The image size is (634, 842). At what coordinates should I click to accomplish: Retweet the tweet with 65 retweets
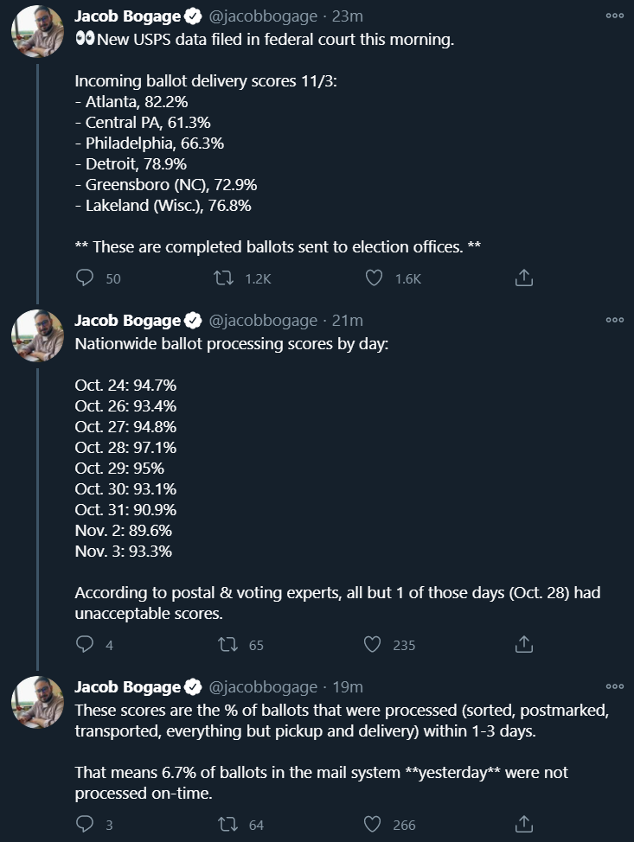(x=227, y=644)
